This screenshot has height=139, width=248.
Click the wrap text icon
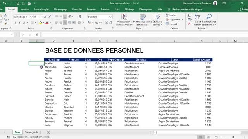click(x=80, y=17)
